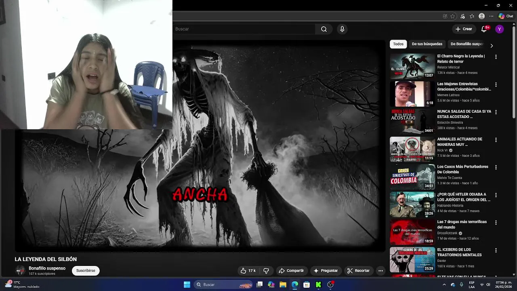Share the video with Compartir
This screenshot has height=291, width=517.
coord(291,271)
